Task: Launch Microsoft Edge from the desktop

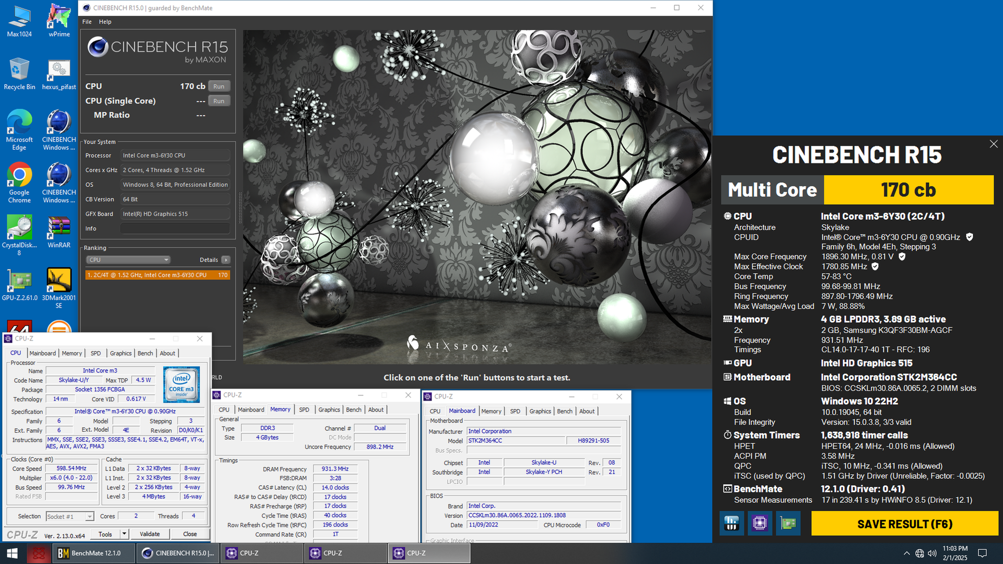Action: 19,130
